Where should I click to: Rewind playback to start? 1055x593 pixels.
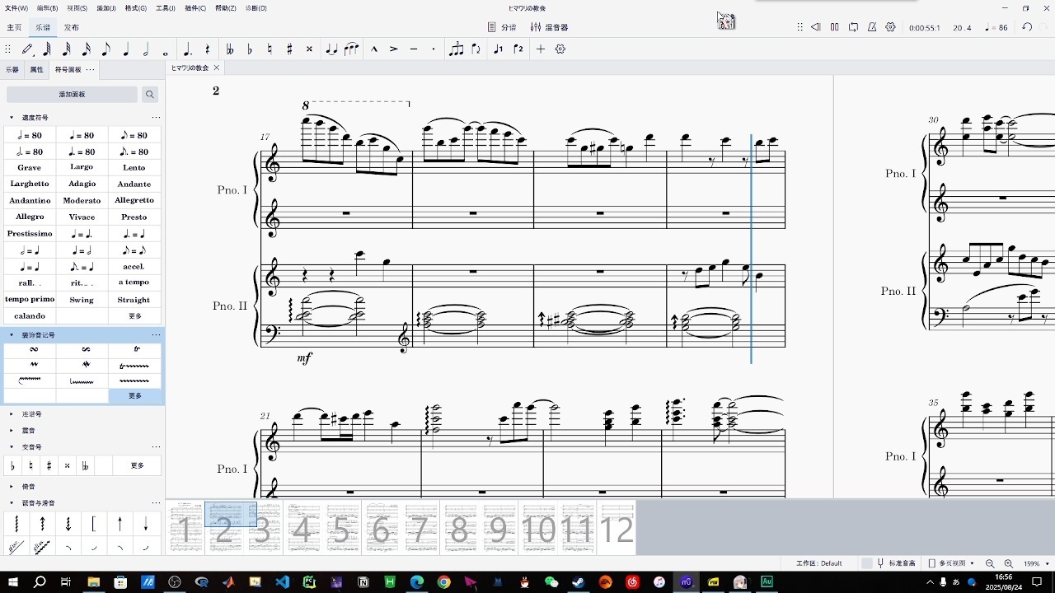click(816, 27)
